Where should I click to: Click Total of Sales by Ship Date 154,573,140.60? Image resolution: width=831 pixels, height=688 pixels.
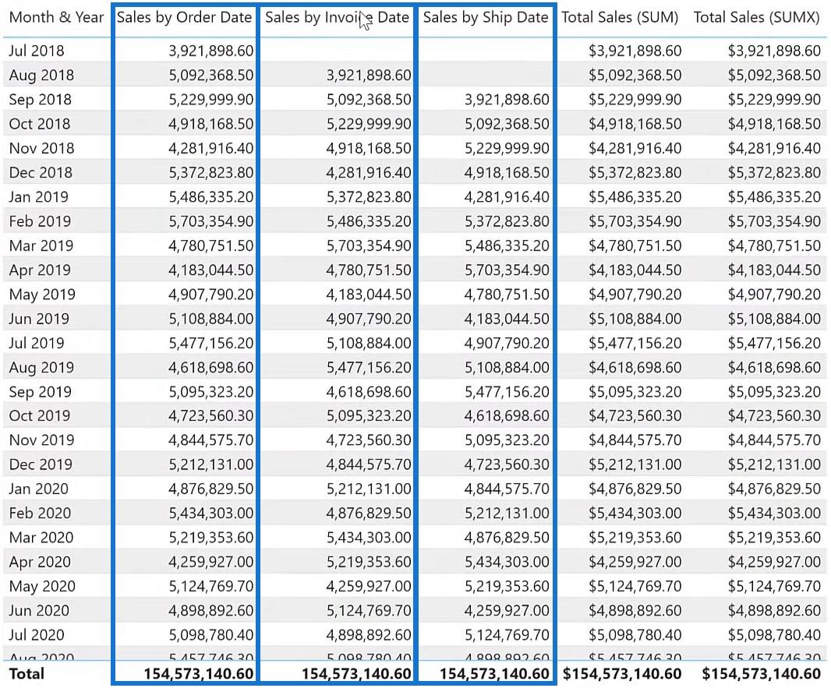494,674
